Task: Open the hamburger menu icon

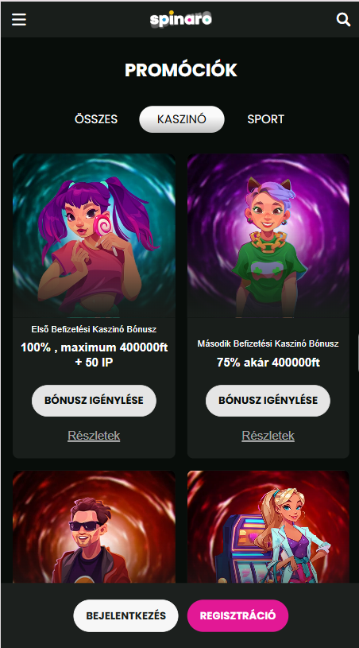Action: pos(19,19)
